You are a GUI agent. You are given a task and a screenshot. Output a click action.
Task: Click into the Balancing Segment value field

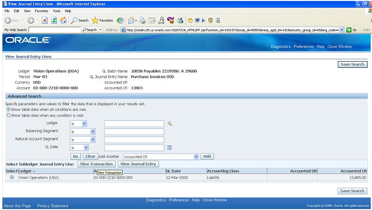point(134,132)
